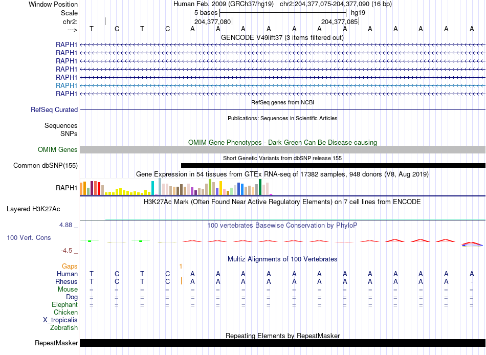Screen dimensions: 486x355
Task: Click the orange insertion bar in Rhesus row
Action: 181,281
